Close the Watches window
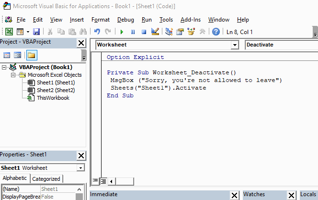 pos(292,196)
